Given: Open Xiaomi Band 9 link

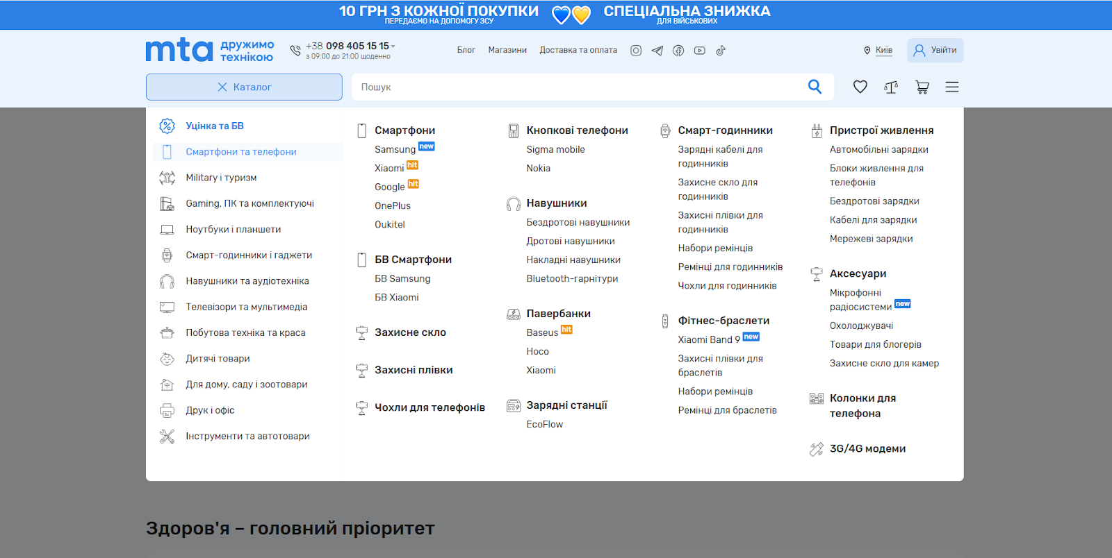Looking at the screenshot, I should point(709,339).
